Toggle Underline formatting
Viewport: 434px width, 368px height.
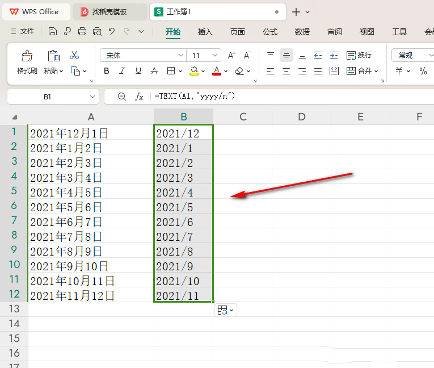click(138, 71)
